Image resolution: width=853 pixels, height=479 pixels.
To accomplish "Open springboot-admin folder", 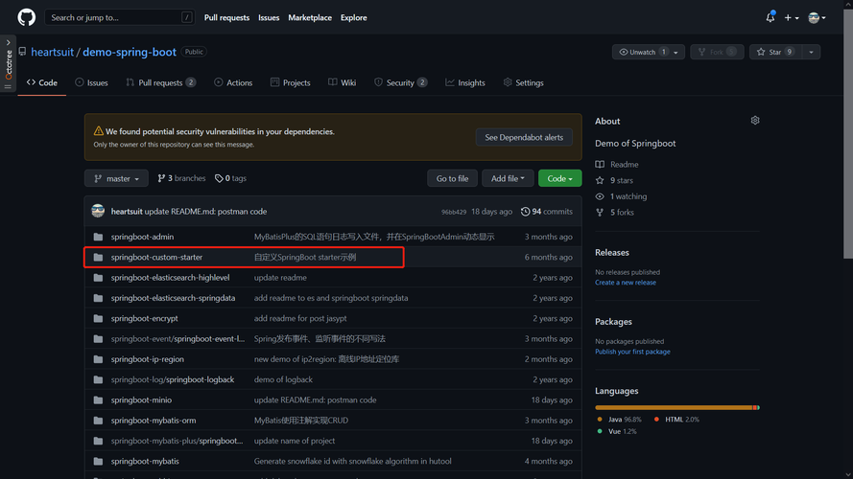I will [143, 237].
